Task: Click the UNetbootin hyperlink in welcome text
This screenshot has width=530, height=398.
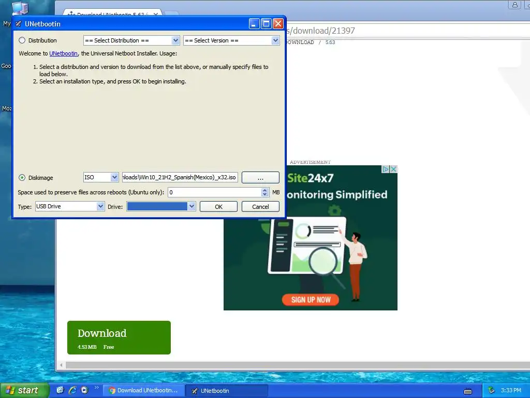Action: pos(63,53)
